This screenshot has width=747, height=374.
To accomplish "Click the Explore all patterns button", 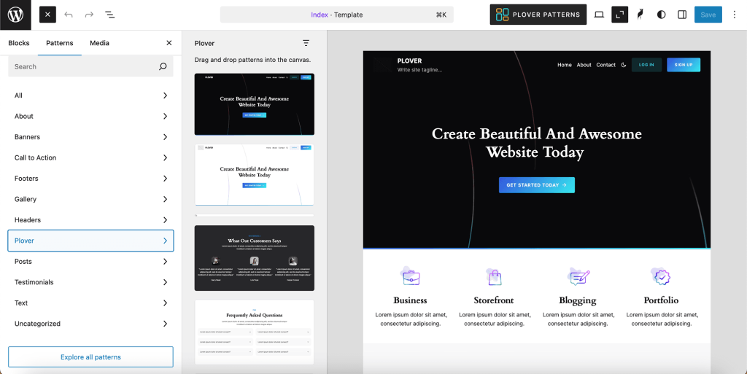I will 90,357.
